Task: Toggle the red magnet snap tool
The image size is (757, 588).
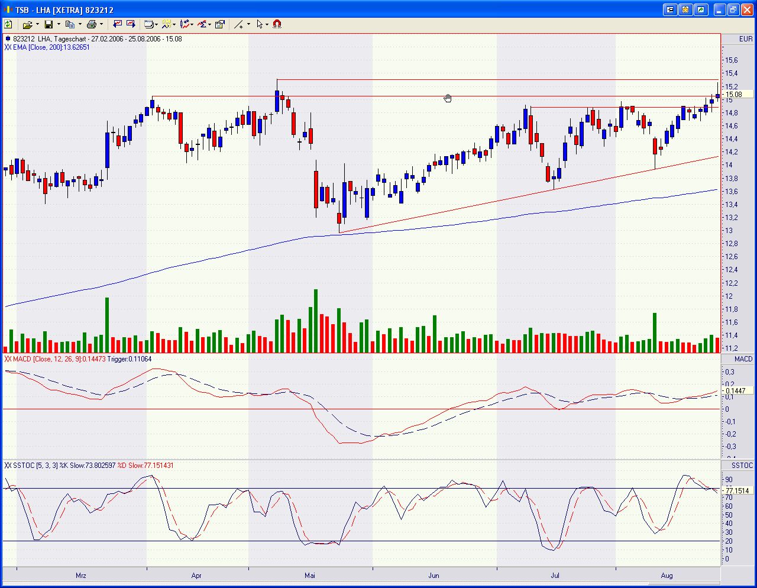Action: click(x=277, y=24)
